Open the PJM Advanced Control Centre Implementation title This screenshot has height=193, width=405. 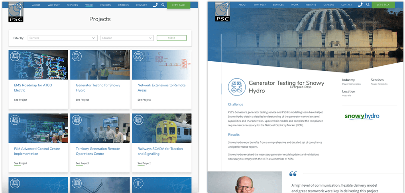pyautogui.click(x=31, y=151)
